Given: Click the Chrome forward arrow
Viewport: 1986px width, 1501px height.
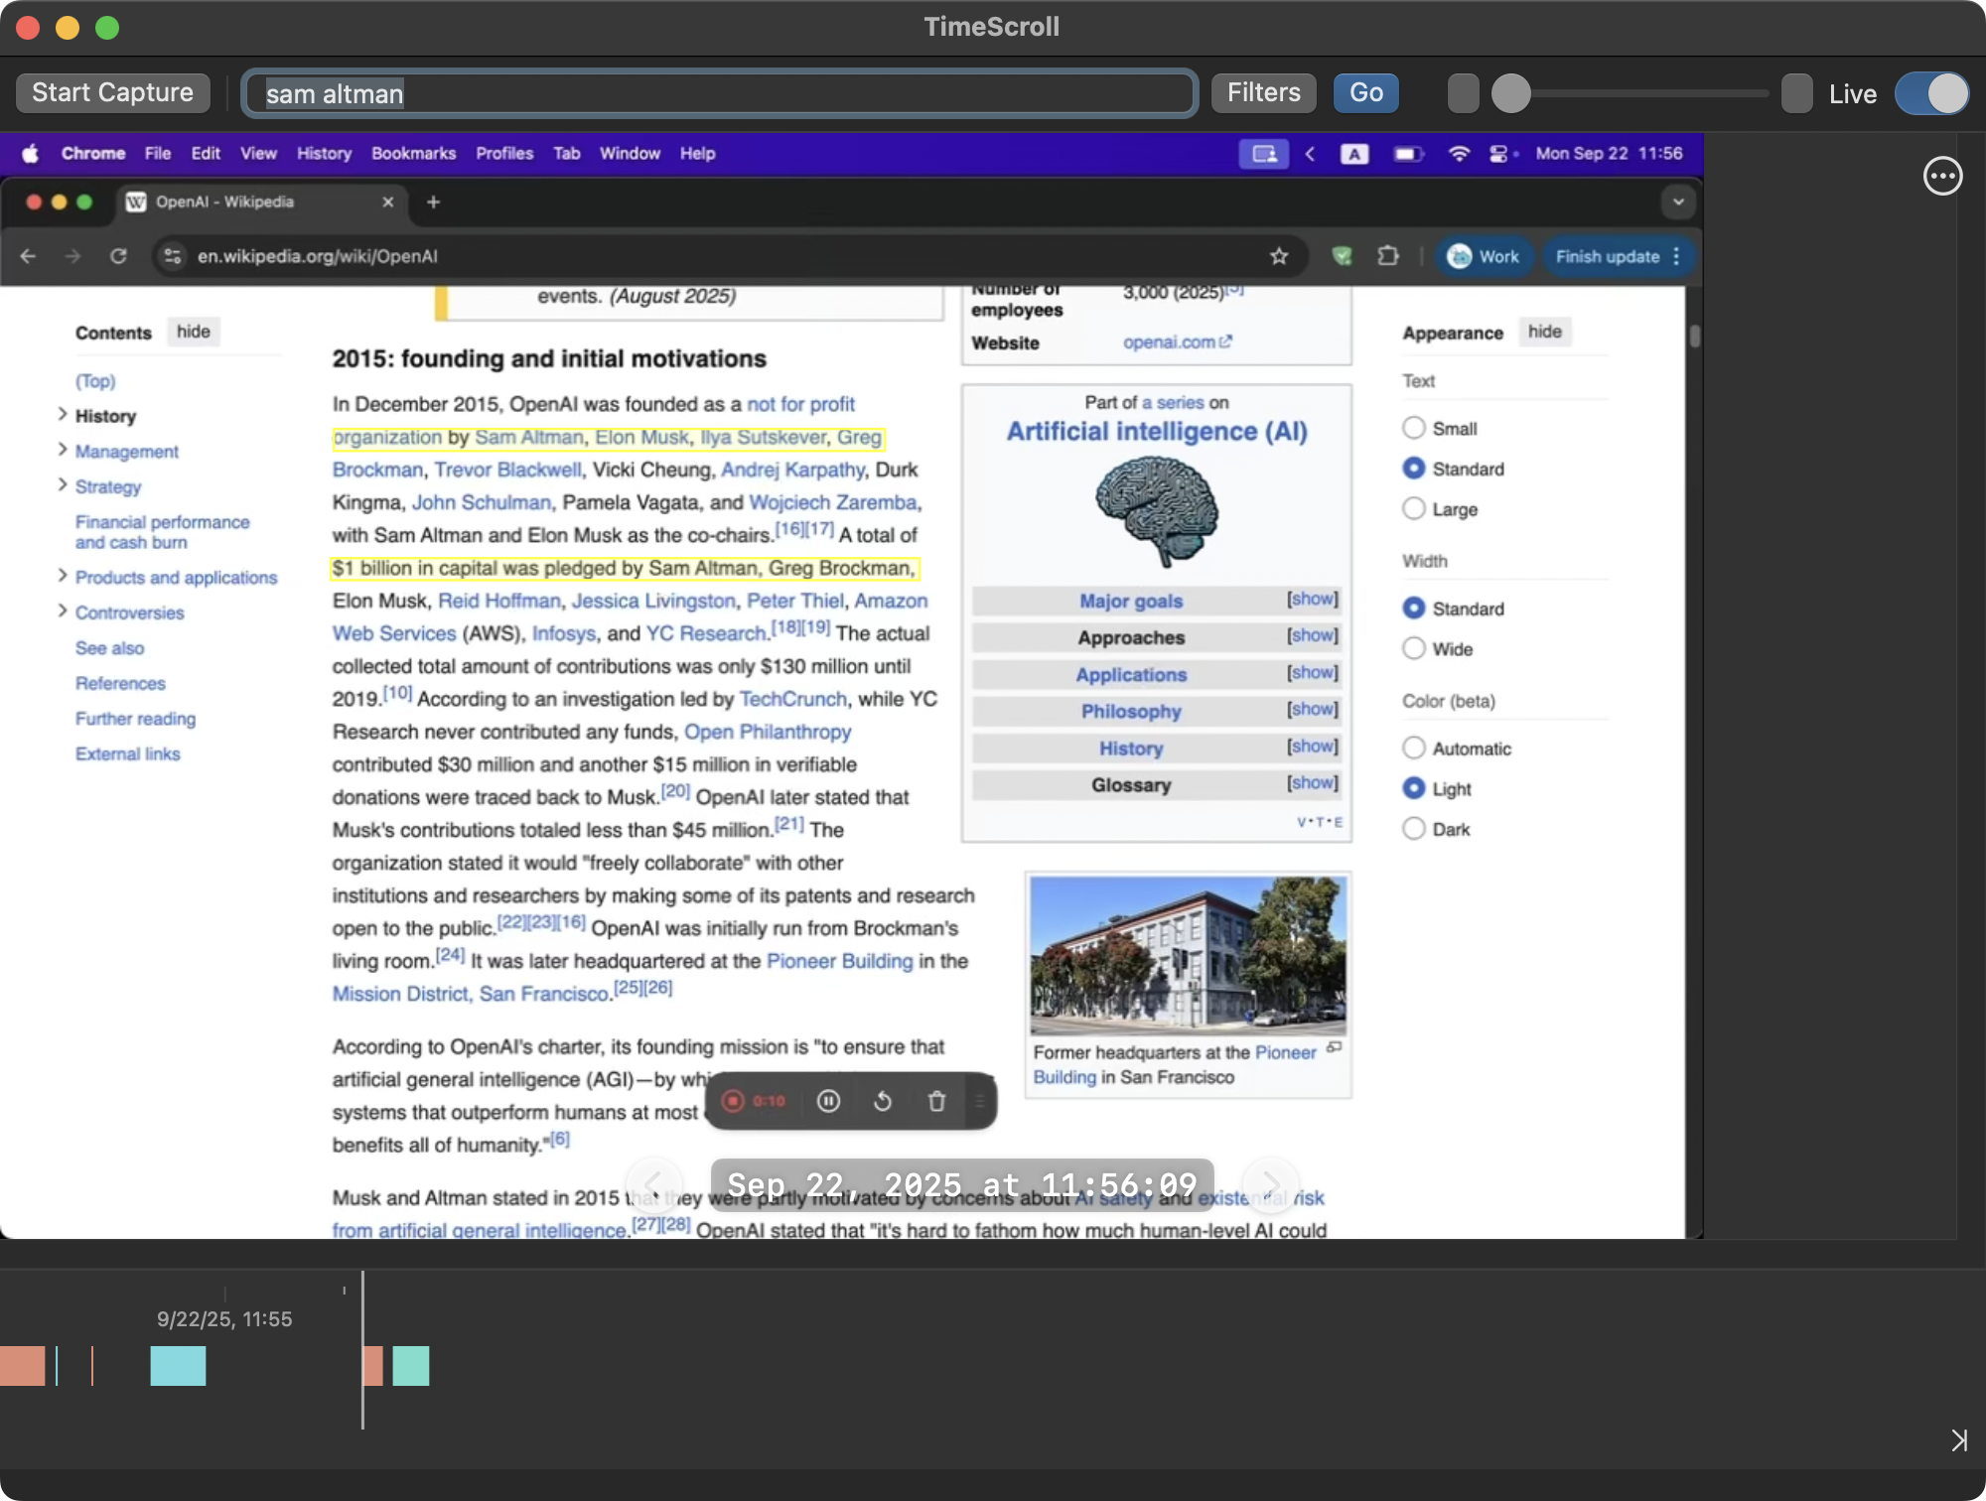Looking at the screenshot, I should tap(72, 256).
